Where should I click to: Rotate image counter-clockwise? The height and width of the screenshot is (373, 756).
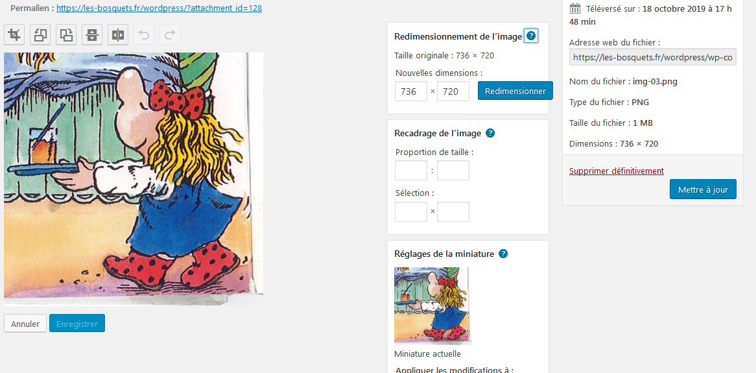coord(40,35)
